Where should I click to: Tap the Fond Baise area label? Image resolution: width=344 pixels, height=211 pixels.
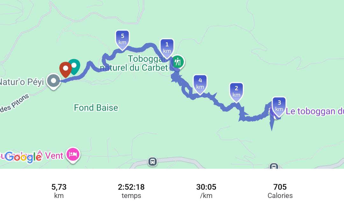coord(96,108)
